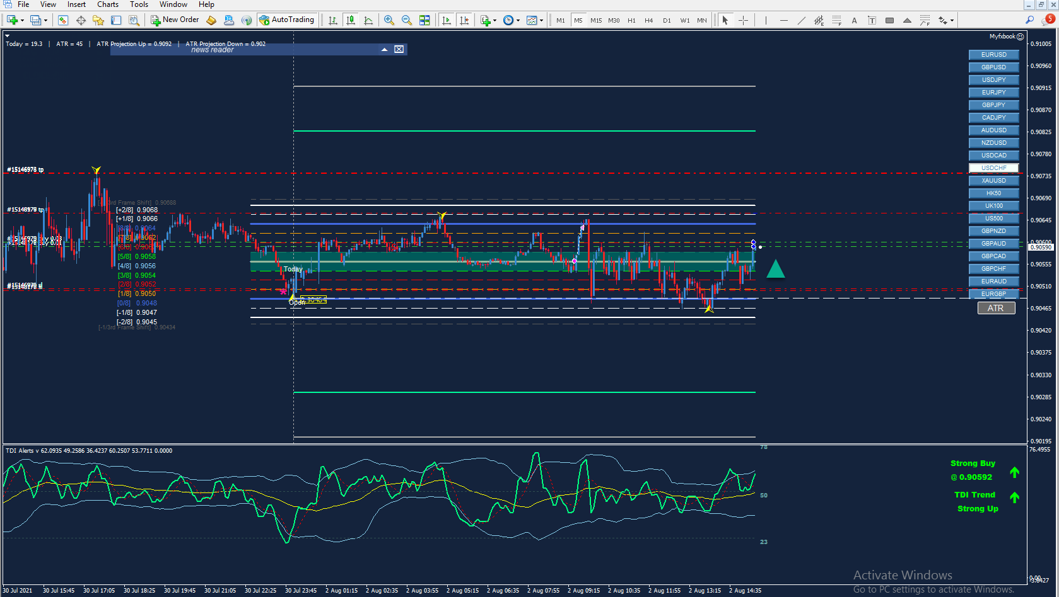
Task: Pick the Fibonacci retracement drawing tool
Action: point(836,20)
